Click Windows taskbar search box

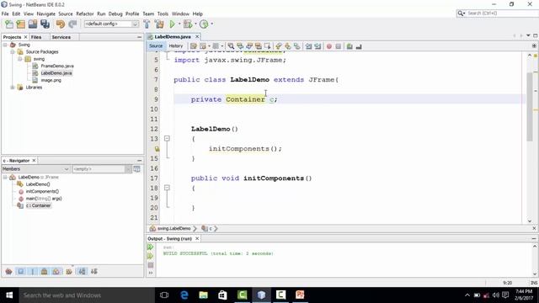coord(86,295)
